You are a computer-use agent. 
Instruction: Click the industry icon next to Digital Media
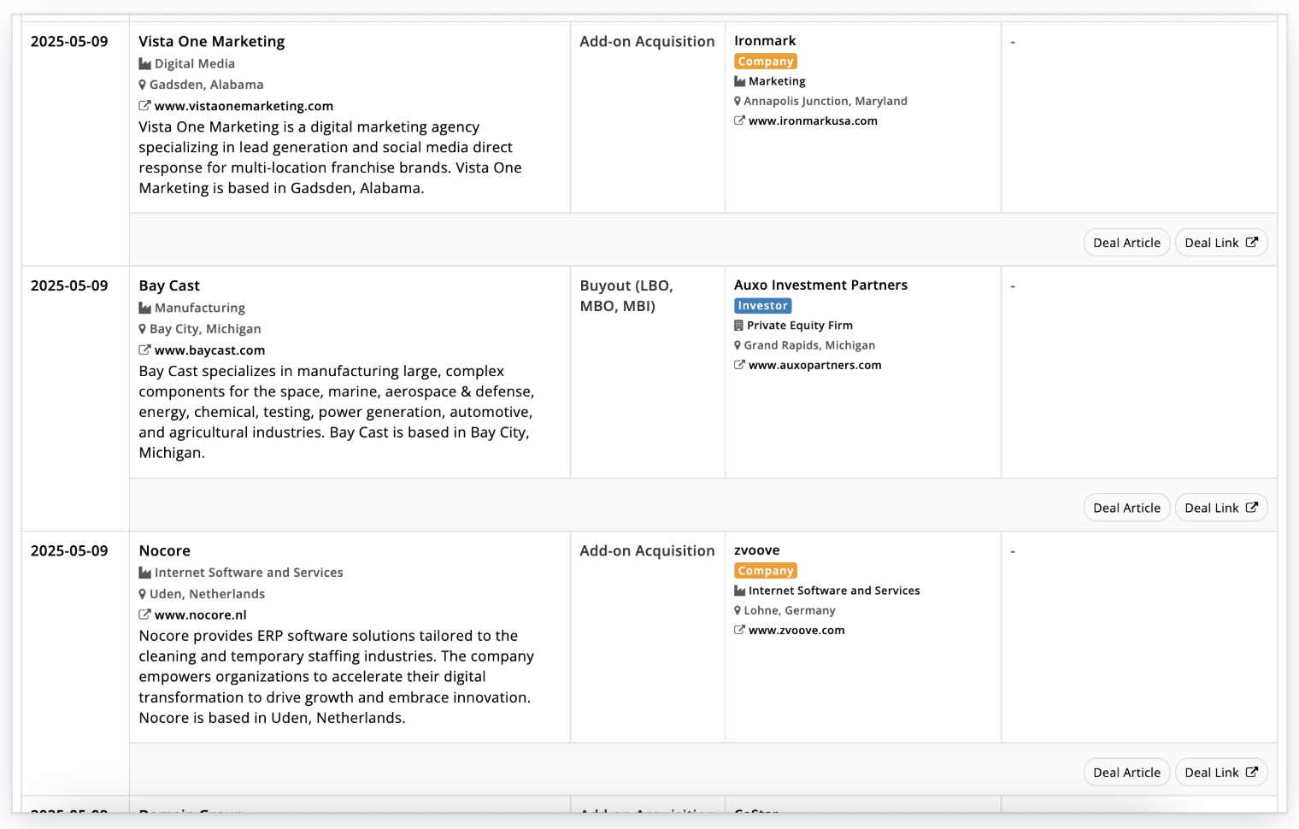point(144,64)
